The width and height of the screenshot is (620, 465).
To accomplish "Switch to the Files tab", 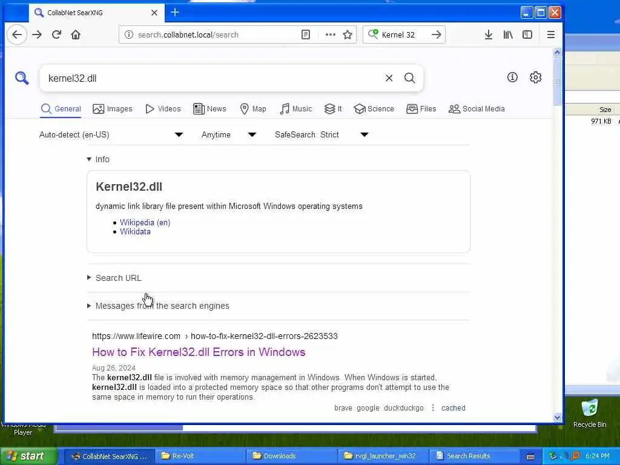I will click(421, 109).
